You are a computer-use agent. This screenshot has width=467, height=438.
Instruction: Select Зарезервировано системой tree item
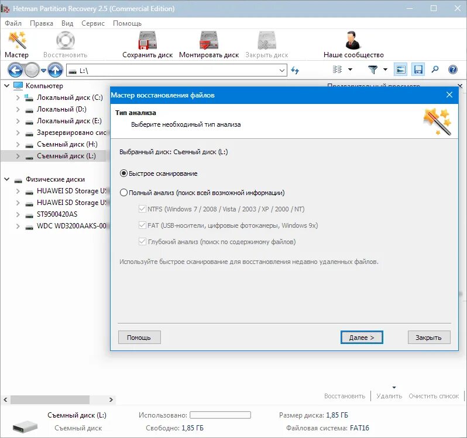[x=72, y=133]
